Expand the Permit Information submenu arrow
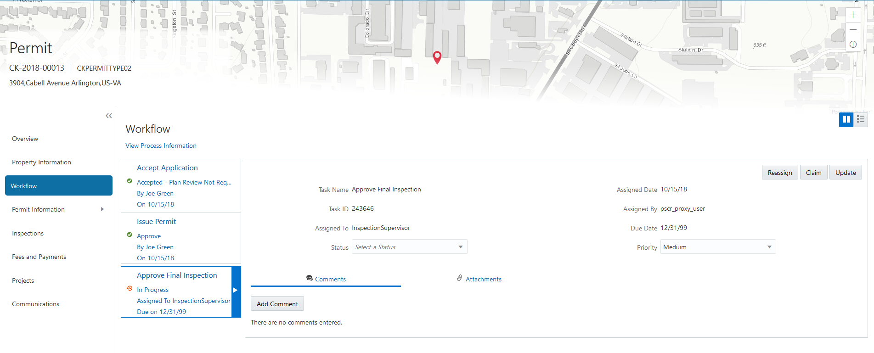 [102, 209]
